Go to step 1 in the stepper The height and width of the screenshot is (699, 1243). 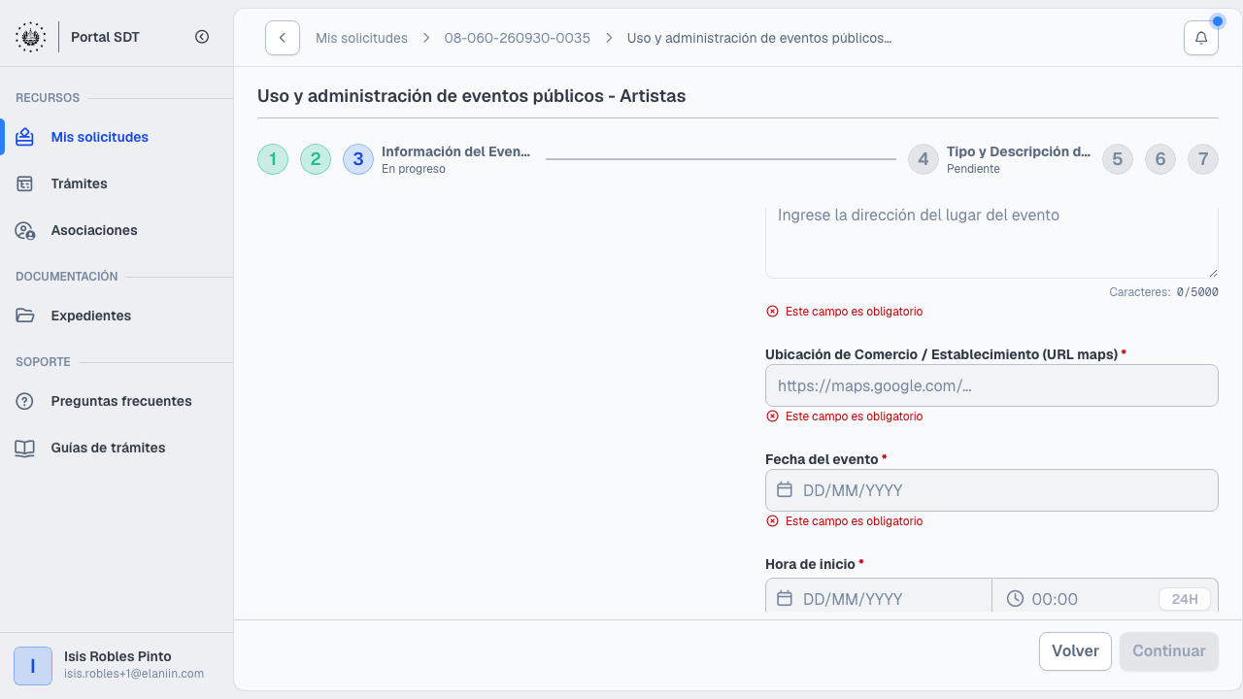coord(273,159)
